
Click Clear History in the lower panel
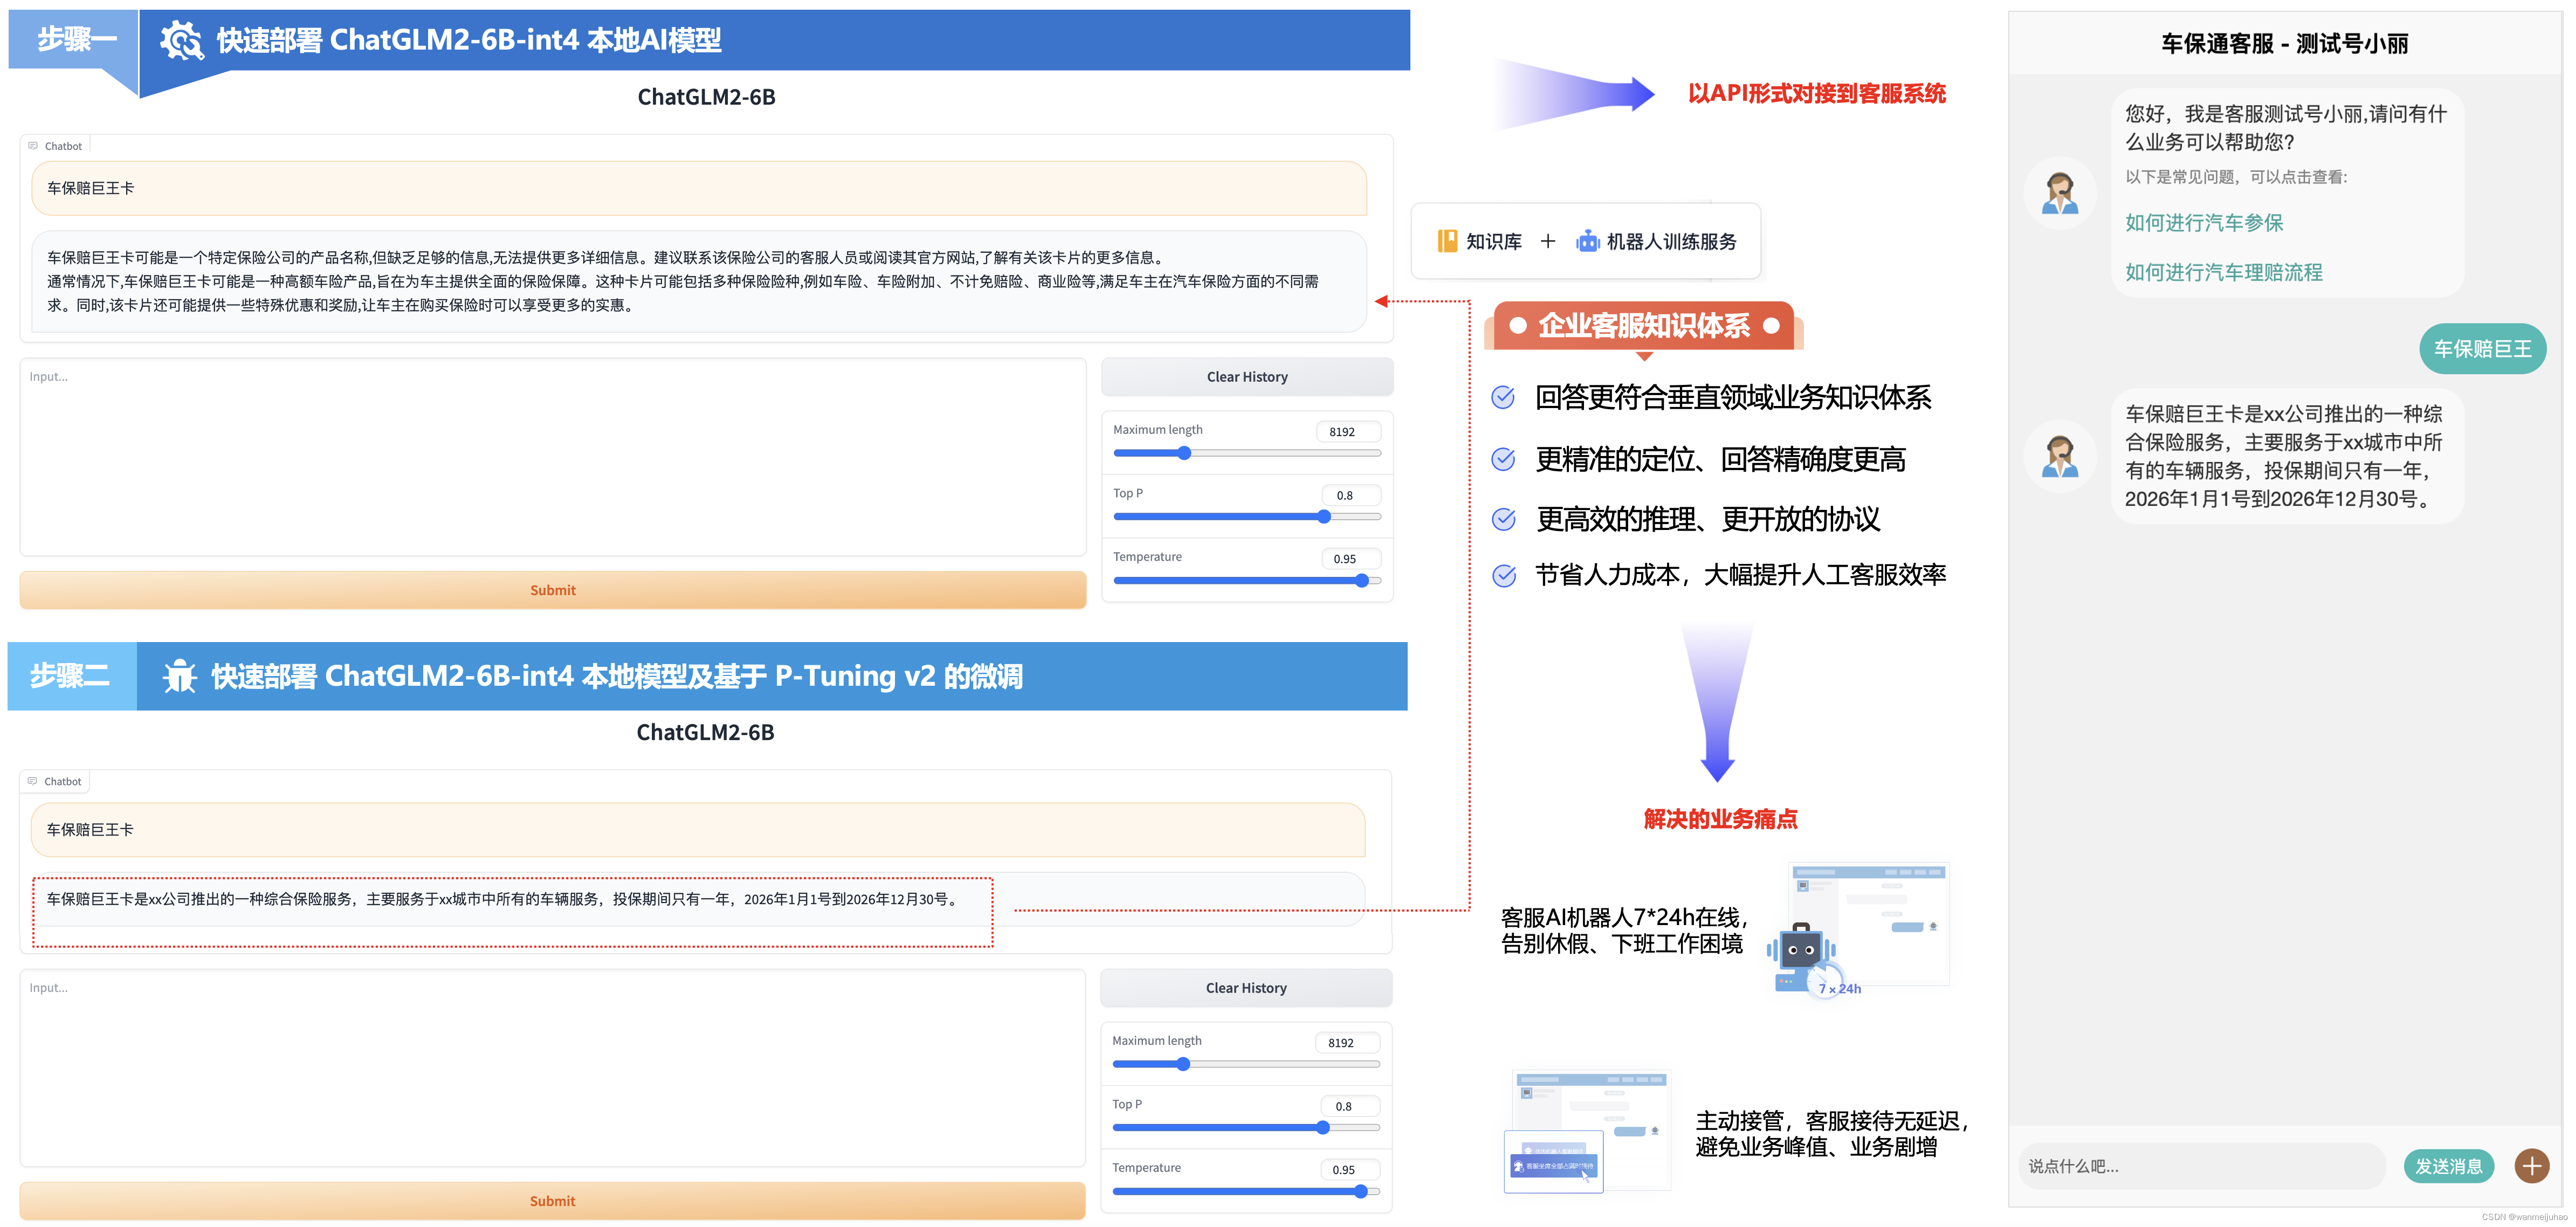click(1246, 988)
